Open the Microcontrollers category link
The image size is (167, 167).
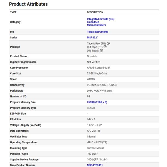click(x=96, y=25)
